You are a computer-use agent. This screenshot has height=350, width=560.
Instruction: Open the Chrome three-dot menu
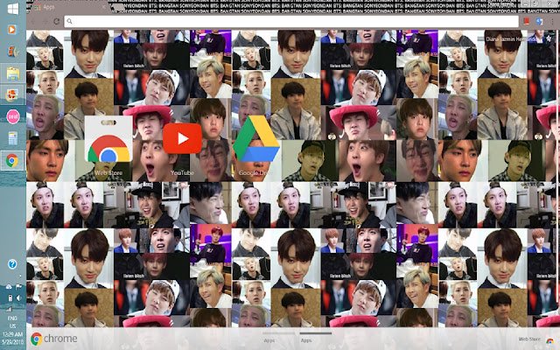tap(552, 21)
